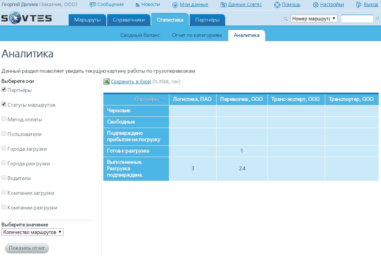Screen dimensions: 381x258
Task: Uncheck the Партнёры checkbox
Action: pos(4,89)
